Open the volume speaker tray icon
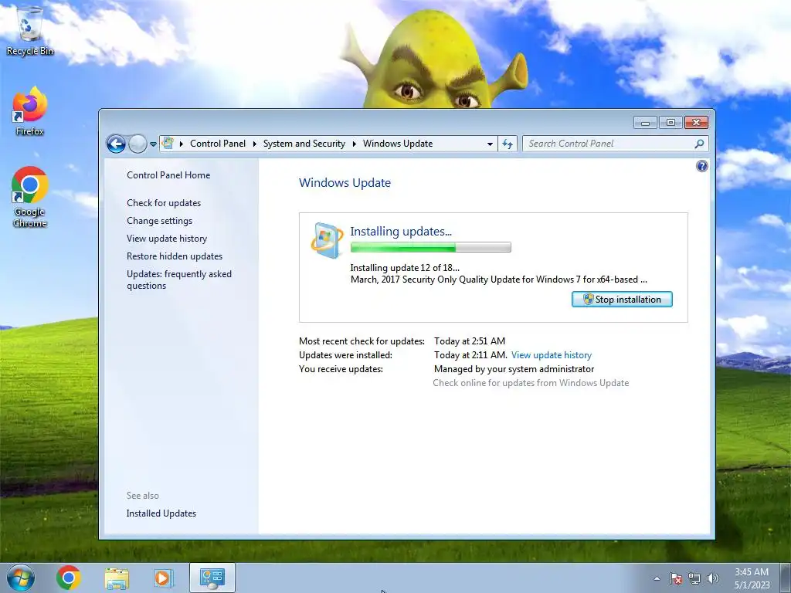Image resolution: width=791 pixels, height=593 pixels. [x=712, y=578]
